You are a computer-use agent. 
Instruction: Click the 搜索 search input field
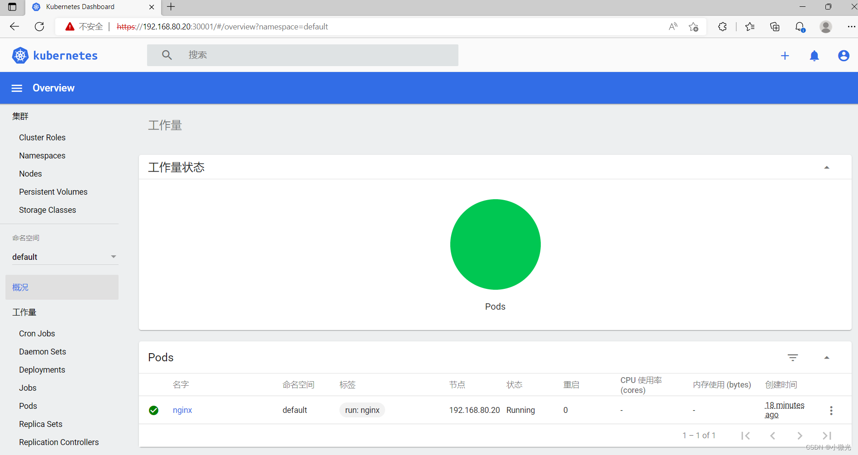pyautogui.click(x=303, y=55)
